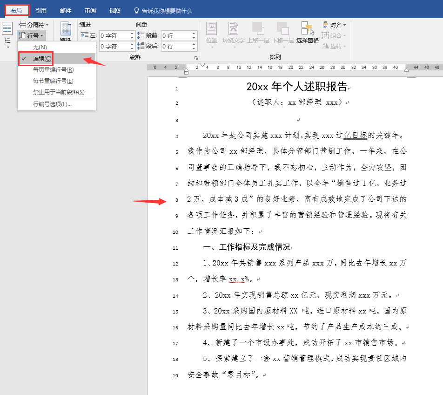Image resolution: width=443 pixels, height=395 pixels.
Task: Click the left indent 左 input field
Action: tap(114, 35)
